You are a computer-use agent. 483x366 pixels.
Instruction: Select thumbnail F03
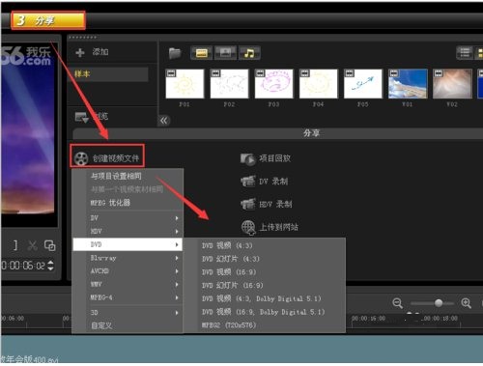[x=273, y=84]
